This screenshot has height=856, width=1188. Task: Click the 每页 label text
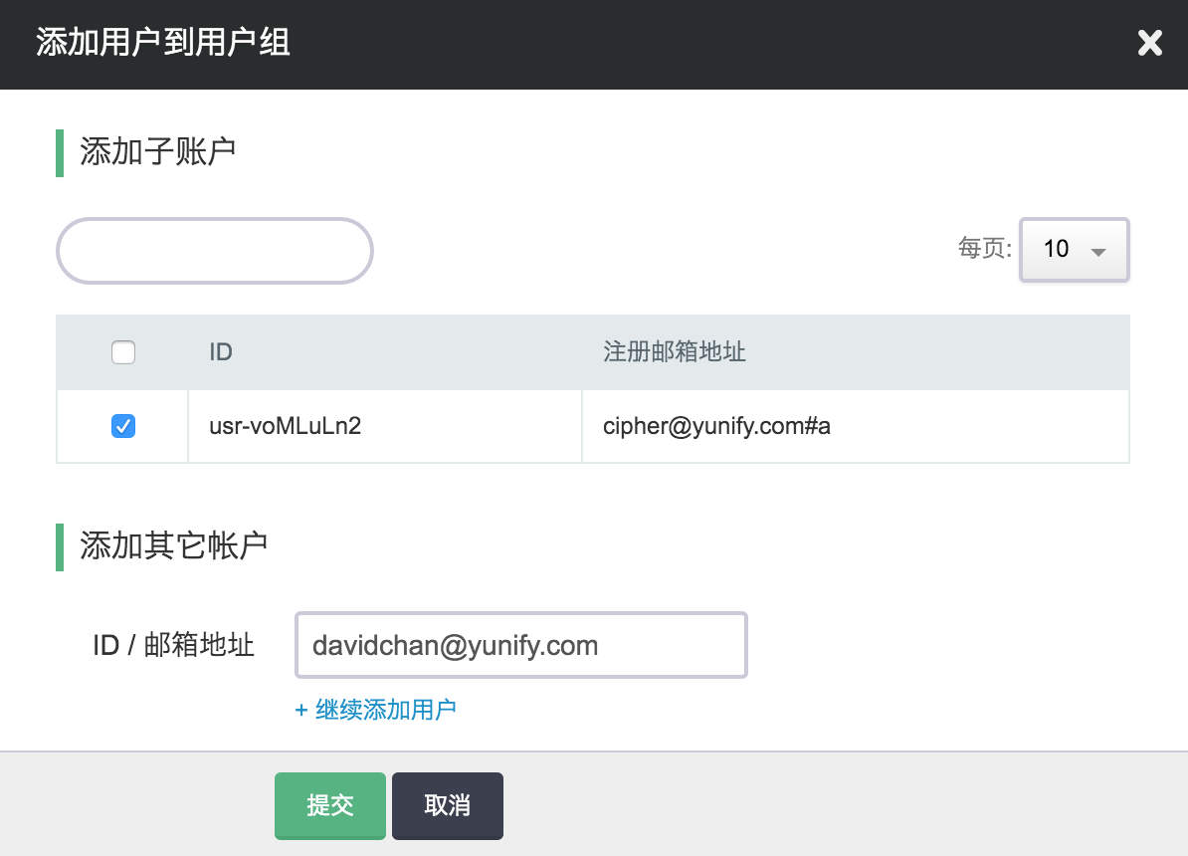[984, 249]
